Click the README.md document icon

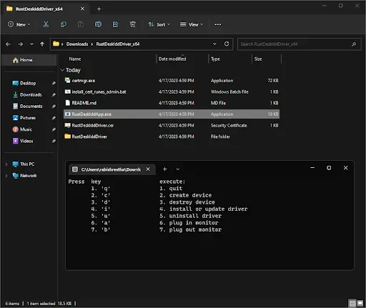click(68, 103)
